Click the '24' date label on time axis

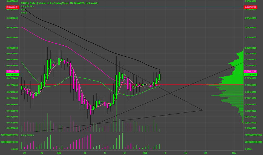[x=125, y=153]
